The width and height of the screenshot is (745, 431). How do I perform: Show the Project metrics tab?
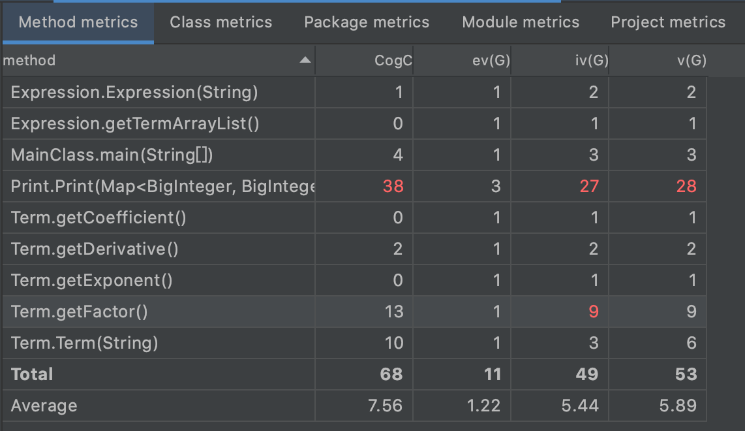668,22
